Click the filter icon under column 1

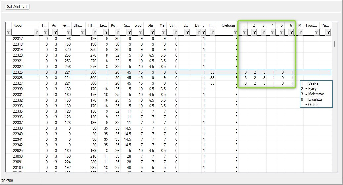coord(245,33)
